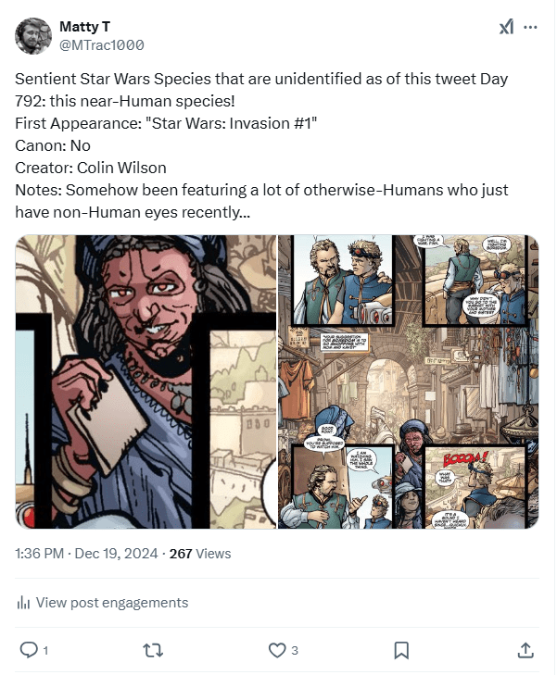Click the reply count number 1

pyautogui.click(x=45, y=651)
